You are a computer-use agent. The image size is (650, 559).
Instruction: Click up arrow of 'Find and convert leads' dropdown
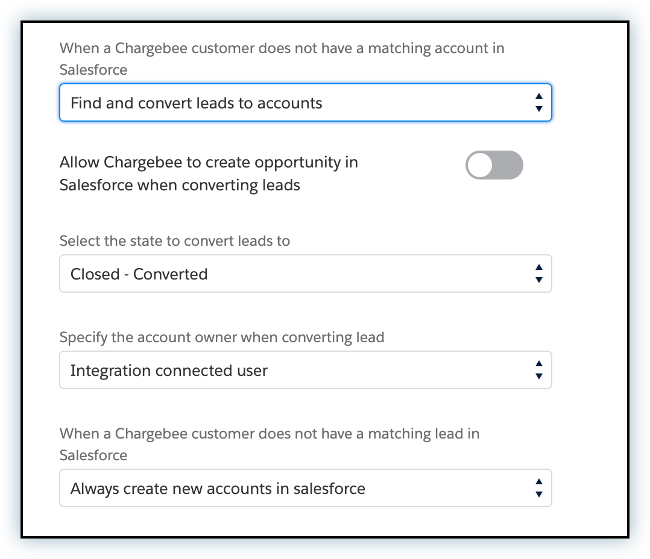tap(539, 96)
